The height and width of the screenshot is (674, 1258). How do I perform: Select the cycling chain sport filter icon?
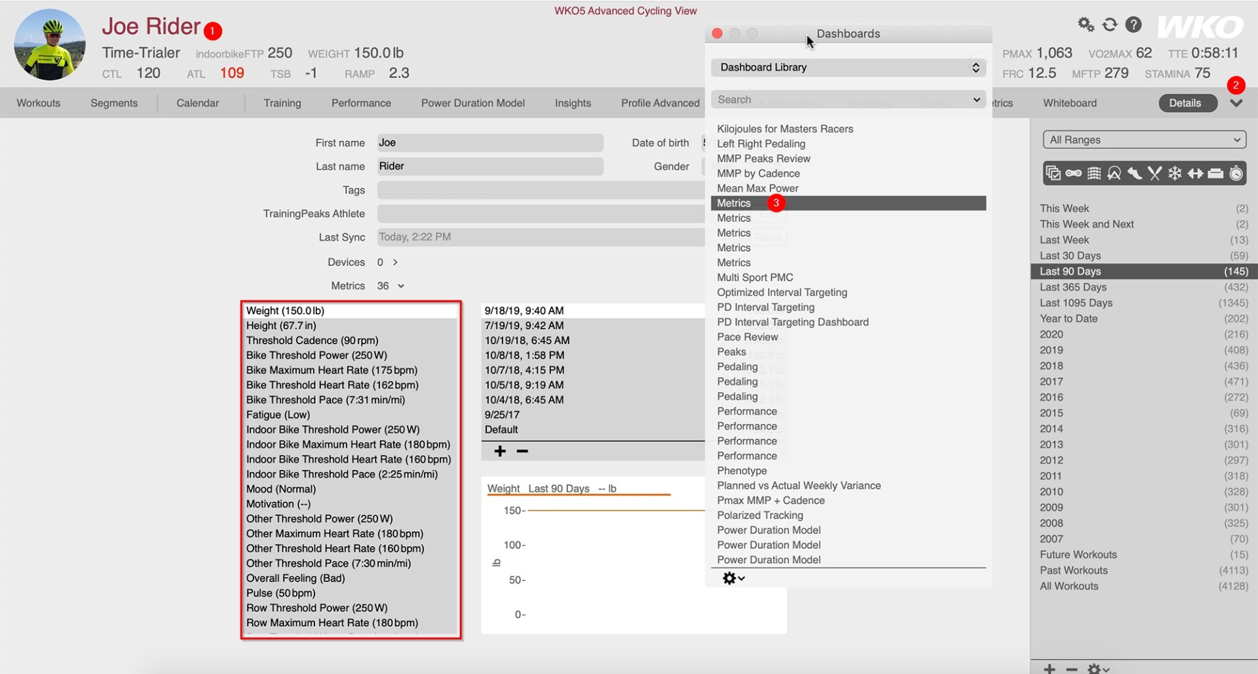[x=1073, y=173]
